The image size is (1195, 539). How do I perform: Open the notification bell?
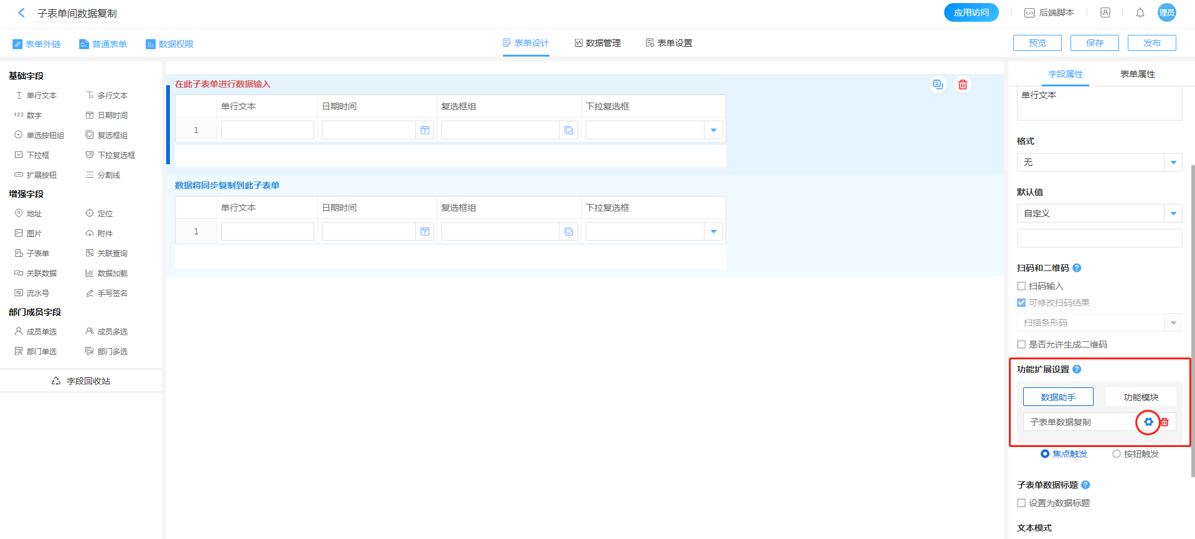[1140, 13]
